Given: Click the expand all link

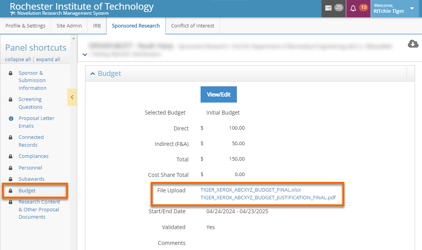Looking at the screenshot, I should click(x=48, y=60).
